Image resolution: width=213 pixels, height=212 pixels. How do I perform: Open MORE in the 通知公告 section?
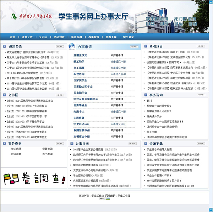pyautogui.click(x=59, y=46)
